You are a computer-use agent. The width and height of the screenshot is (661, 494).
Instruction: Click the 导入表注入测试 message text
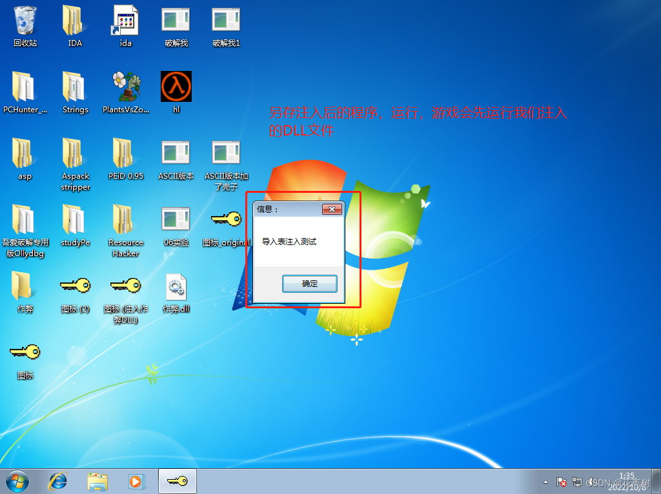[x=289, y=242]
